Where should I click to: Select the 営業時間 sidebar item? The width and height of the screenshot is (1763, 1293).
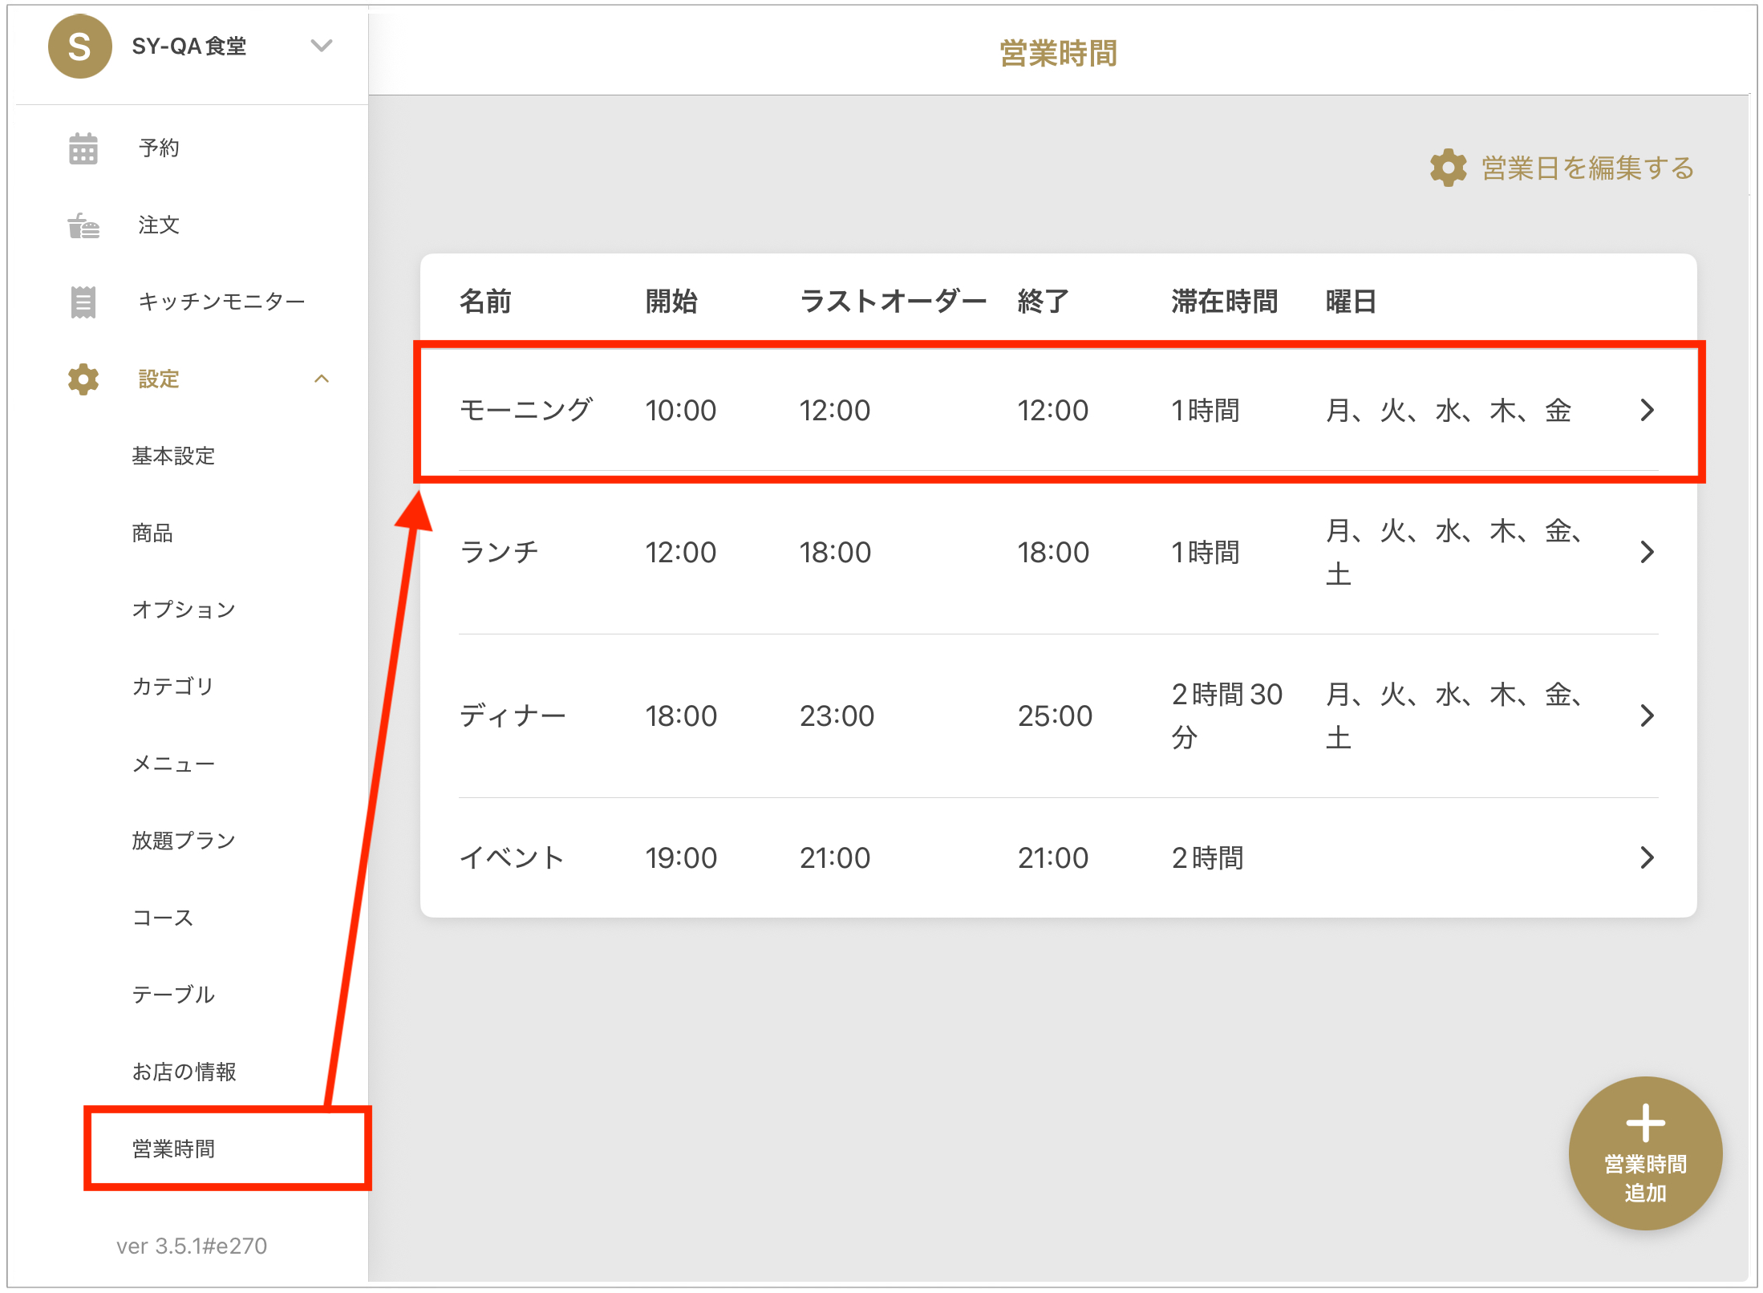pyautogui.click(x=174, y=1149)
